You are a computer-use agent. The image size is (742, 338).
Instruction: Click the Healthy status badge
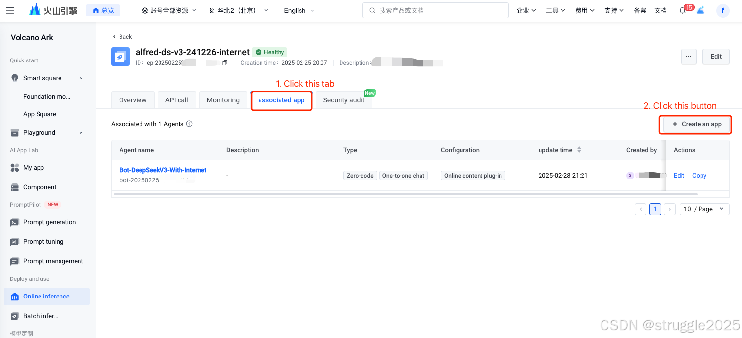[270, 52]
